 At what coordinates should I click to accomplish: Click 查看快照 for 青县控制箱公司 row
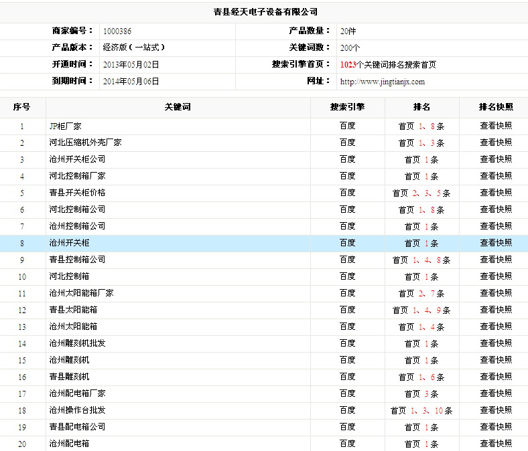tap(496, 260)
